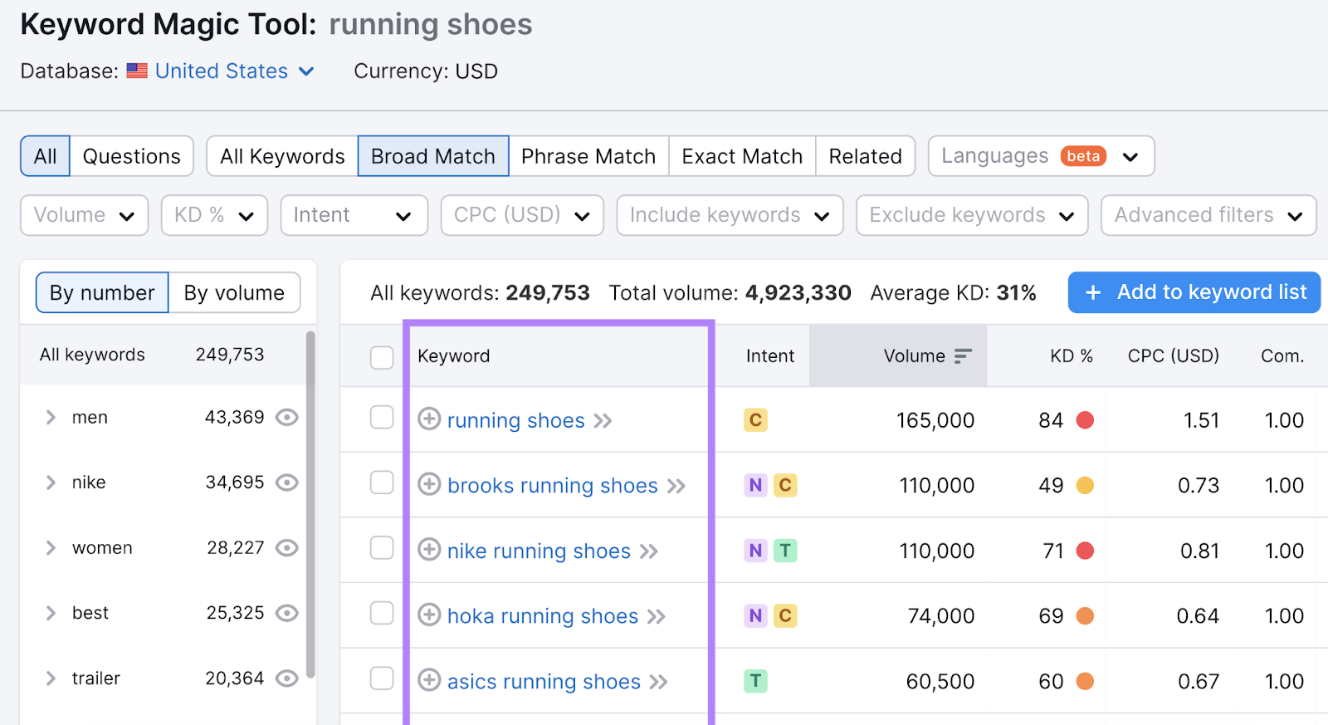Click double-arrow icon next to hoka running shoes

tap(657, 616)
